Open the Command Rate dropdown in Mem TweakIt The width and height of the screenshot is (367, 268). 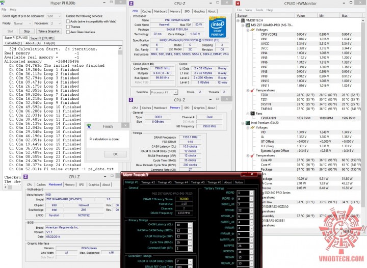click(190, 248)
